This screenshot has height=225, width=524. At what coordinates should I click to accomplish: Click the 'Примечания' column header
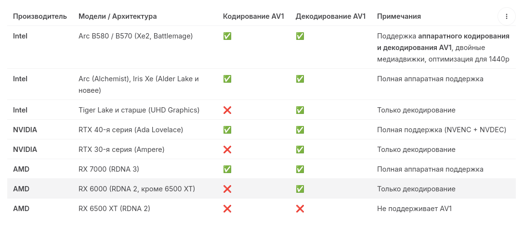pyautogui.click(x=399, y=16)
